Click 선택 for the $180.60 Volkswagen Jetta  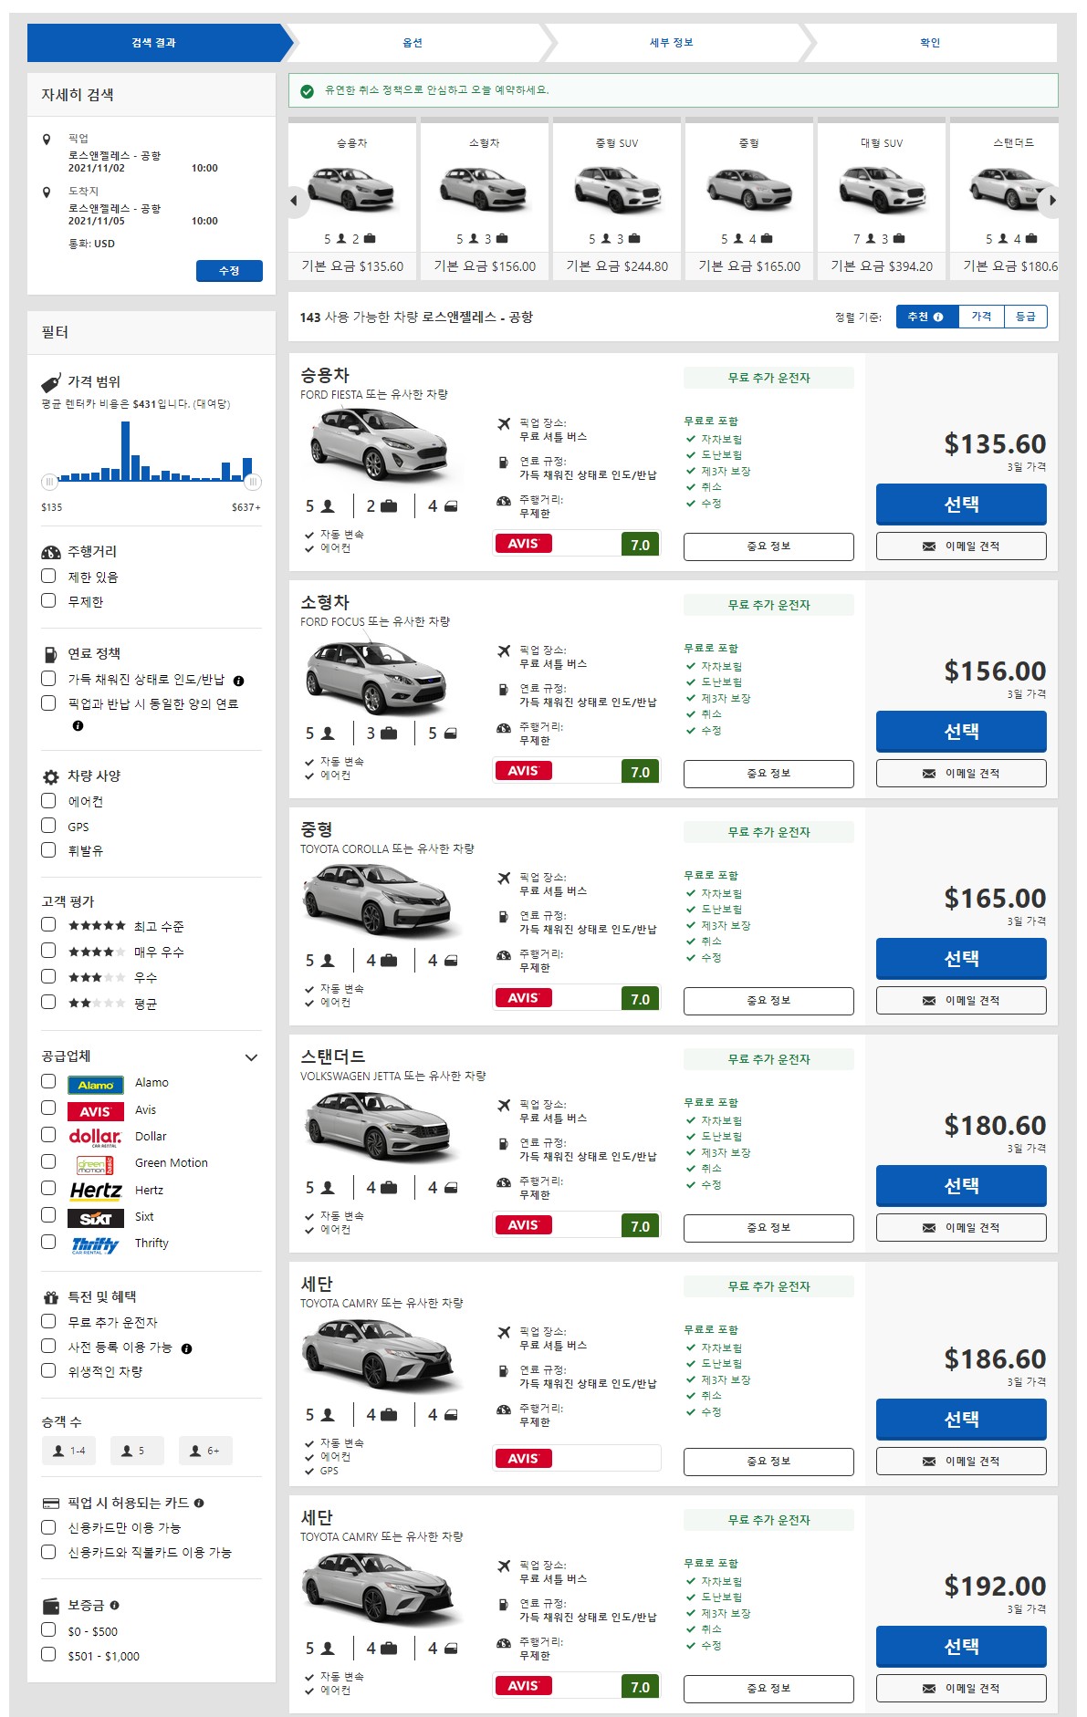(x=961, y=1185)
